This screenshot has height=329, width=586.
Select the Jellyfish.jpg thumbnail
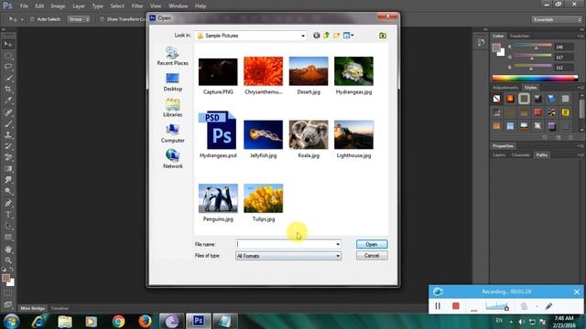coord(263,134)
